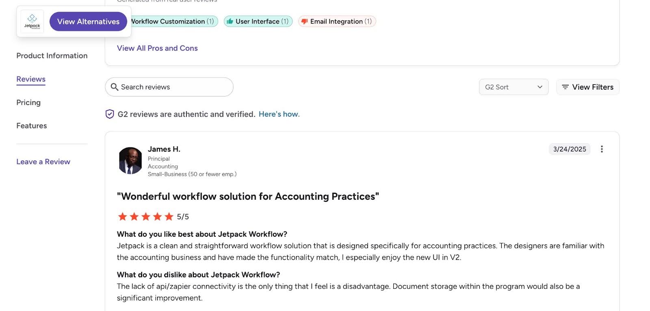Screen dimensions: 650x311
Task: Click the purple verified shield icon
Action: 109,114
